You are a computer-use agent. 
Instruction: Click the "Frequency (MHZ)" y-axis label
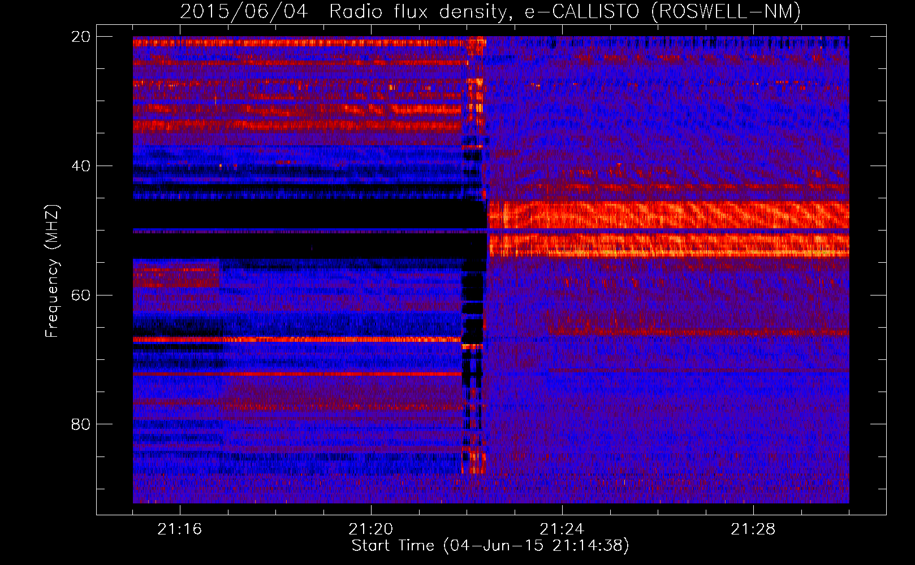(52, 271)
